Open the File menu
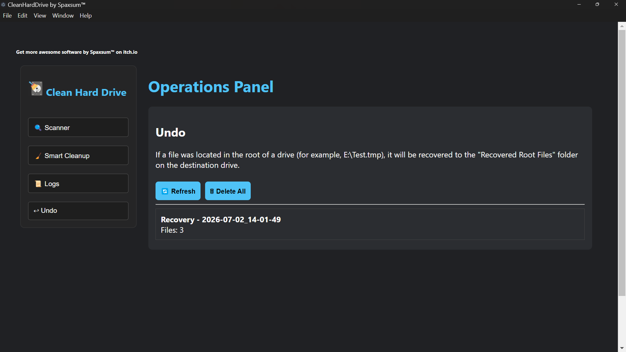The height and width of the screenshot is (352, 626). coord(7,16)
